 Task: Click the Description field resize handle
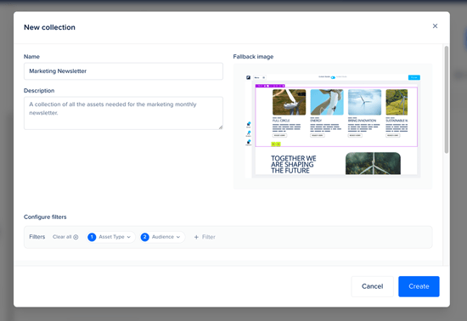pos(221,127)
